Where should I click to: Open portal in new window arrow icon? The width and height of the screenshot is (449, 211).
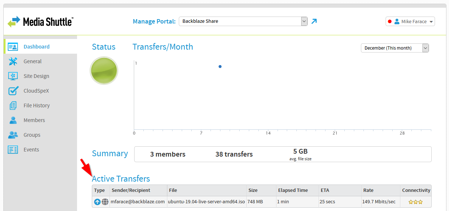click(x=314, y=21)
